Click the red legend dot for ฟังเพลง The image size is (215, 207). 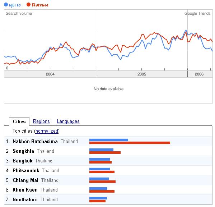[28, 5]
